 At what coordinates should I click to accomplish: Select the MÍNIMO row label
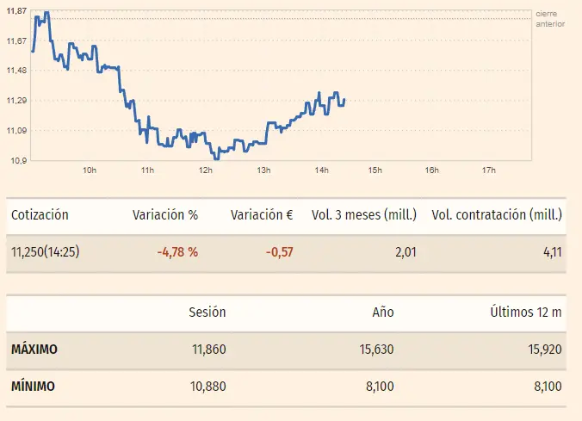[x=33, y=387]
